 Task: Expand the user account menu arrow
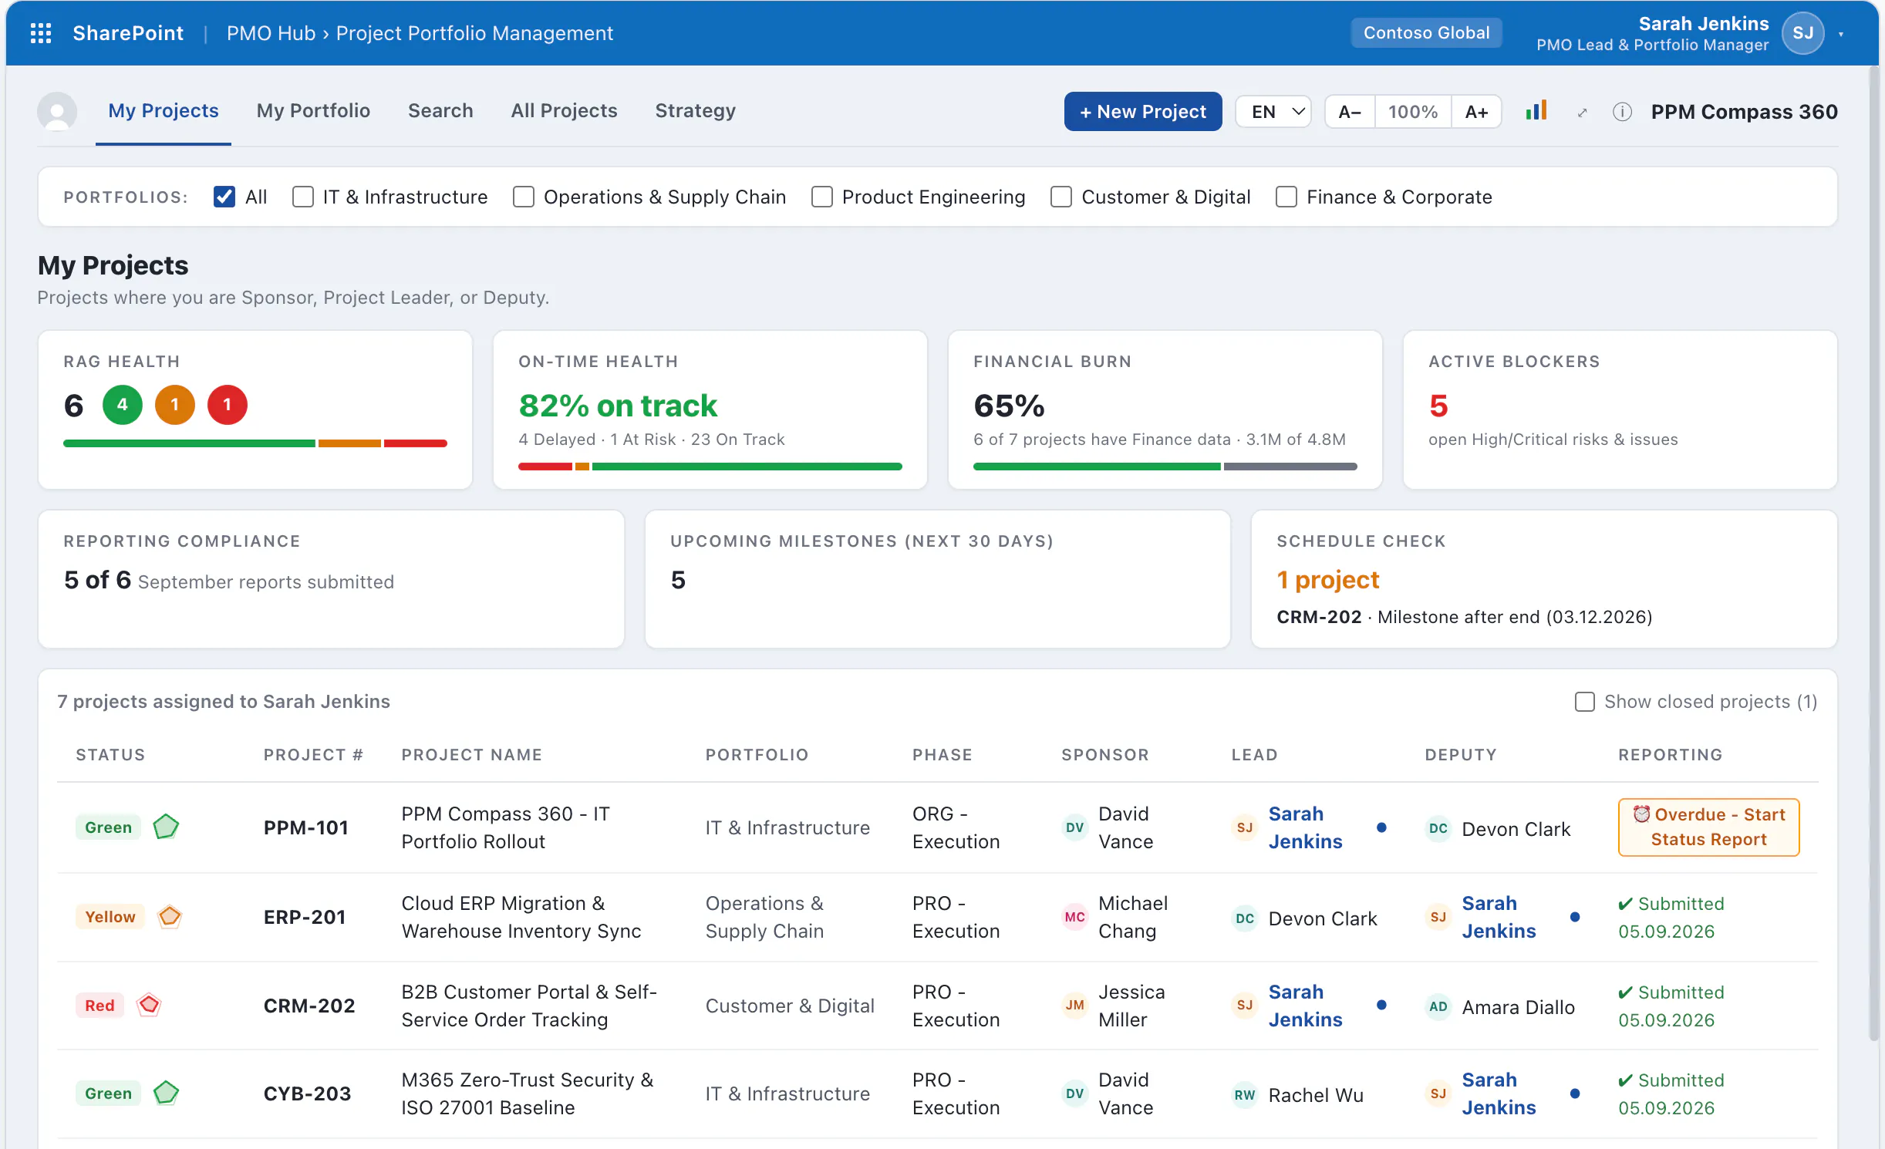tap(1841, 34)
